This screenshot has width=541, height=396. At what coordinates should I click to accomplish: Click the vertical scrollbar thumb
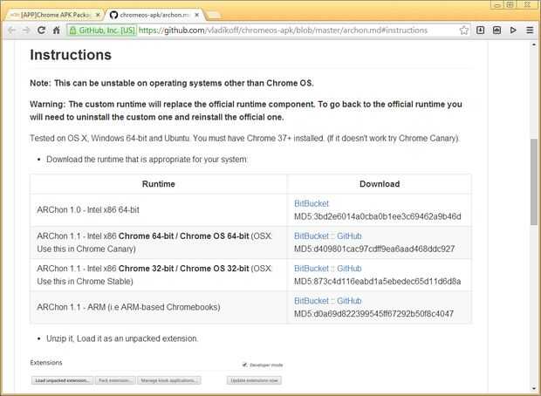tap(534, 181)
